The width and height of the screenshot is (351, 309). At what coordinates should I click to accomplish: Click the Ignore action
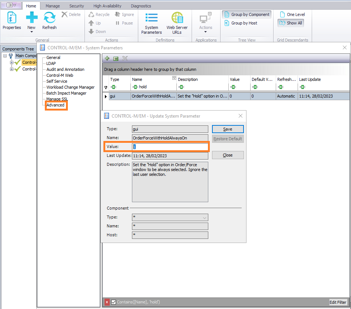point(124,14)
